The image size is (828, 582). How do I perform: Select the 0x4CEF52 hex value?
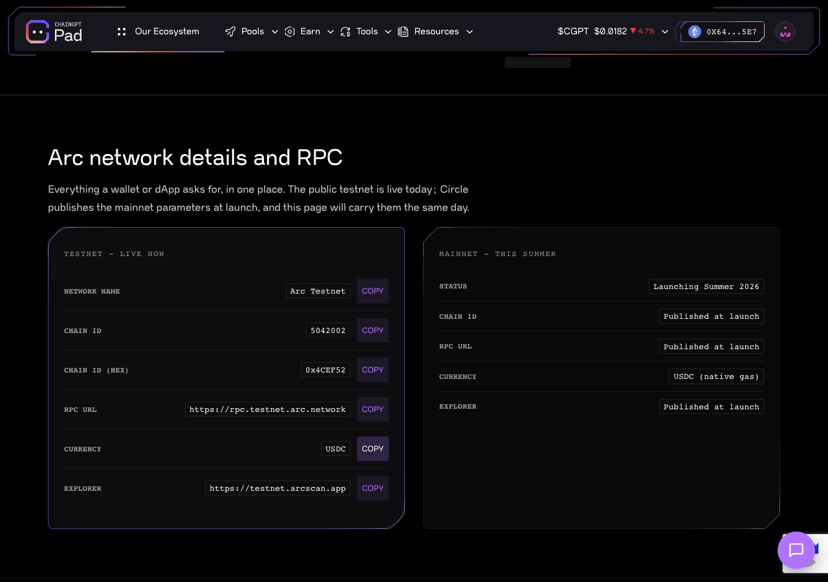coord(325,370)
